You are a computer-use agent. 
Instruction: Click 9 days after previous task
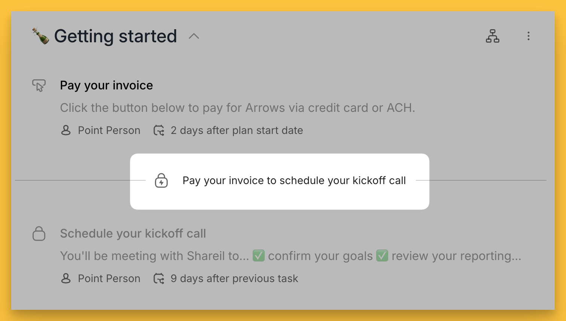tap(234, 279)
